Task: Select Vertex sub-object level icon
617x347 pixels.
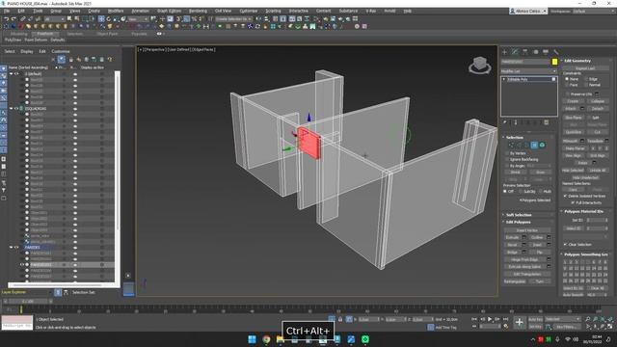Action: coord(511,146)
